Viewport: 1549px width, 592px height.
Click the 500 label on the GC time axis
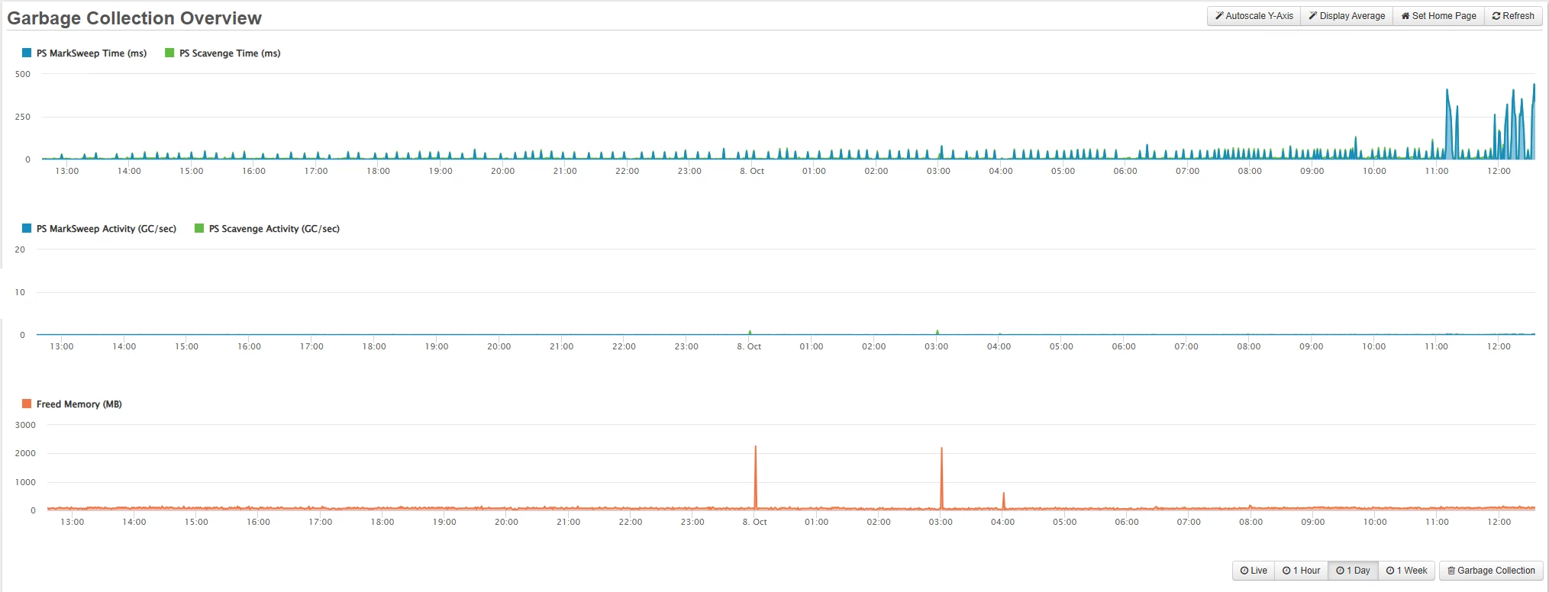coord(23,74)
